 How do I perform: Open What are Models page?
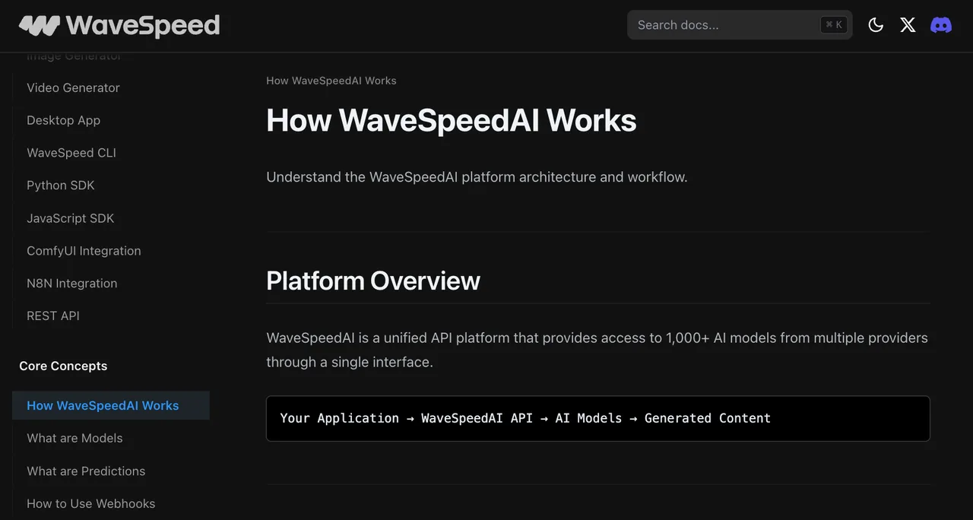pos(74,438)
